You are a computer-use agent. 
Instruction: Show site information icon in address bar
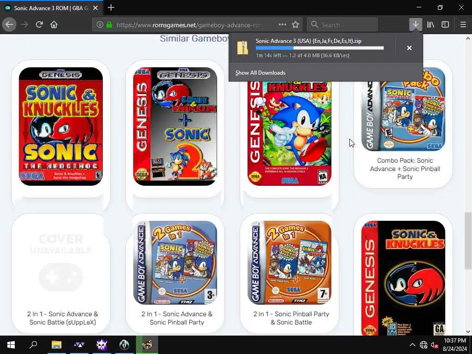tap(100, 25)
